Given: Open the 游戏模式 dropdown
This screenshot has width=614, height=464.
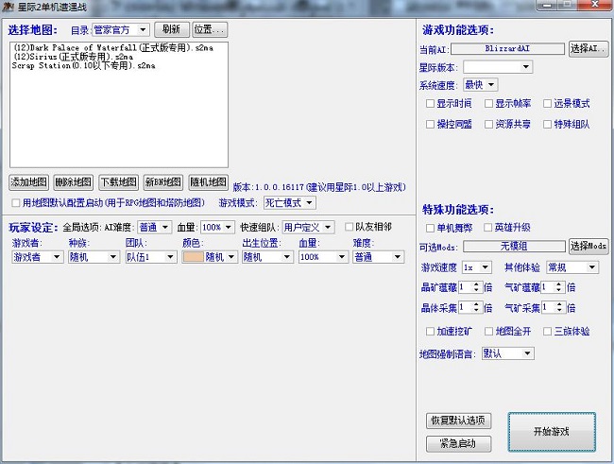Looking at the screenshot, I should pos(290,202).
